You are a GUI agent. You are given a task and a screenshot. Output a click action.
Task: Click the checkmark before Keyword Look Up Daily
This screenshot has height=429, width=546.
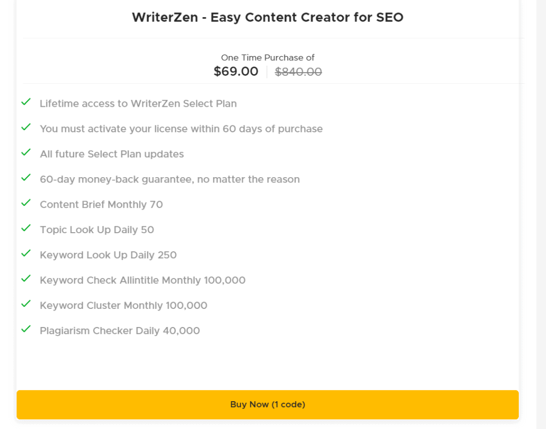(x=26, y=253)
